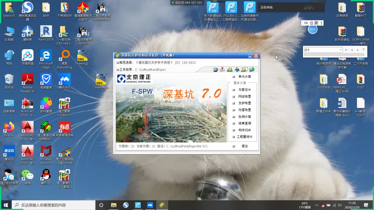The image size is (374, 210).
Task: Open 微信 desktop icon
Action: (28, 177)
